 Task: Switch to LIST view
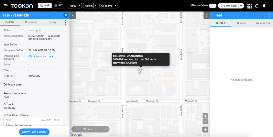tap(58, 6)
